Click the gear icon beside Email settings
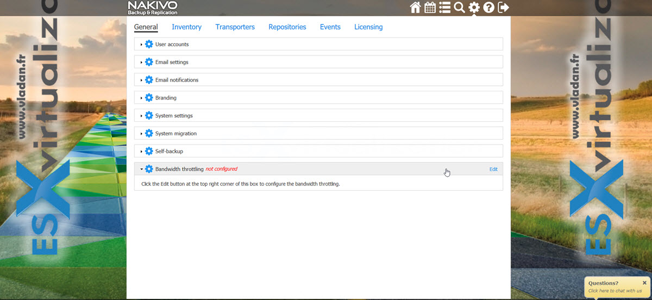 (149, 62)
